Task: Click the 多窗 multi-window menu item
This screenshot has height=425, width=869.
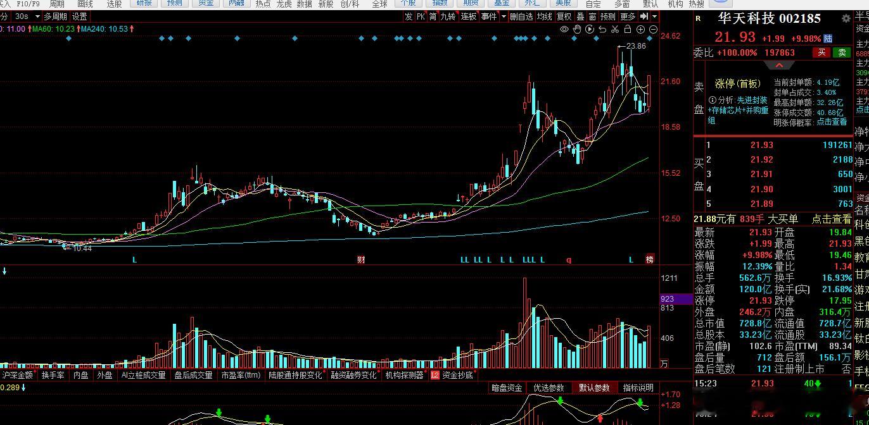Action: coord(622,4)
